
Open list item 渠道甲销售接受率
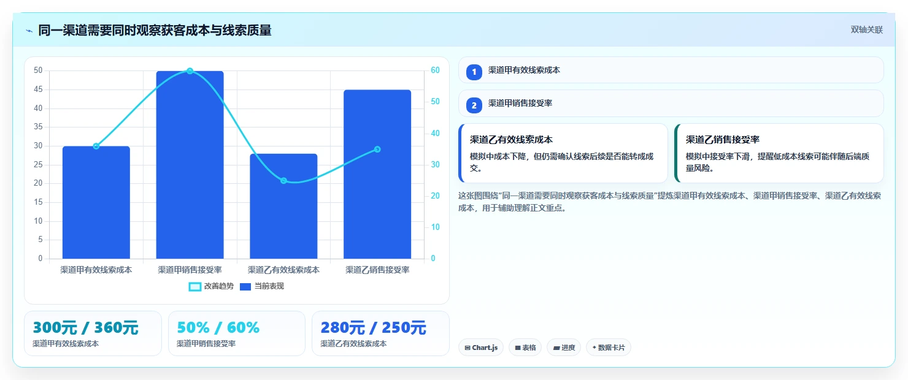671,104
